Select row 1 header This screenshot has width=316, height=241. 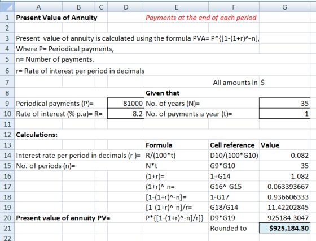(7, 18)
